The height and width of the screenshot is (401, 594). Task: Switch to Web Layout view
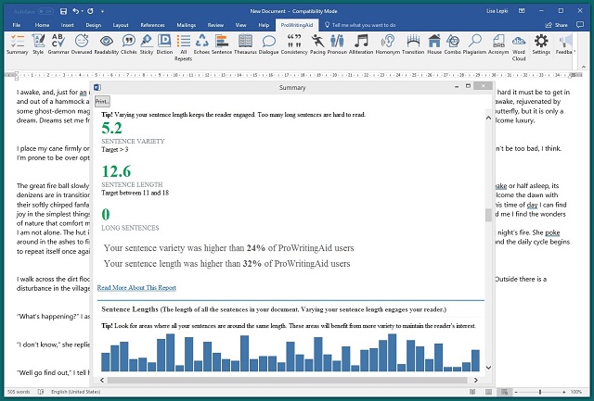click(504, 392)
